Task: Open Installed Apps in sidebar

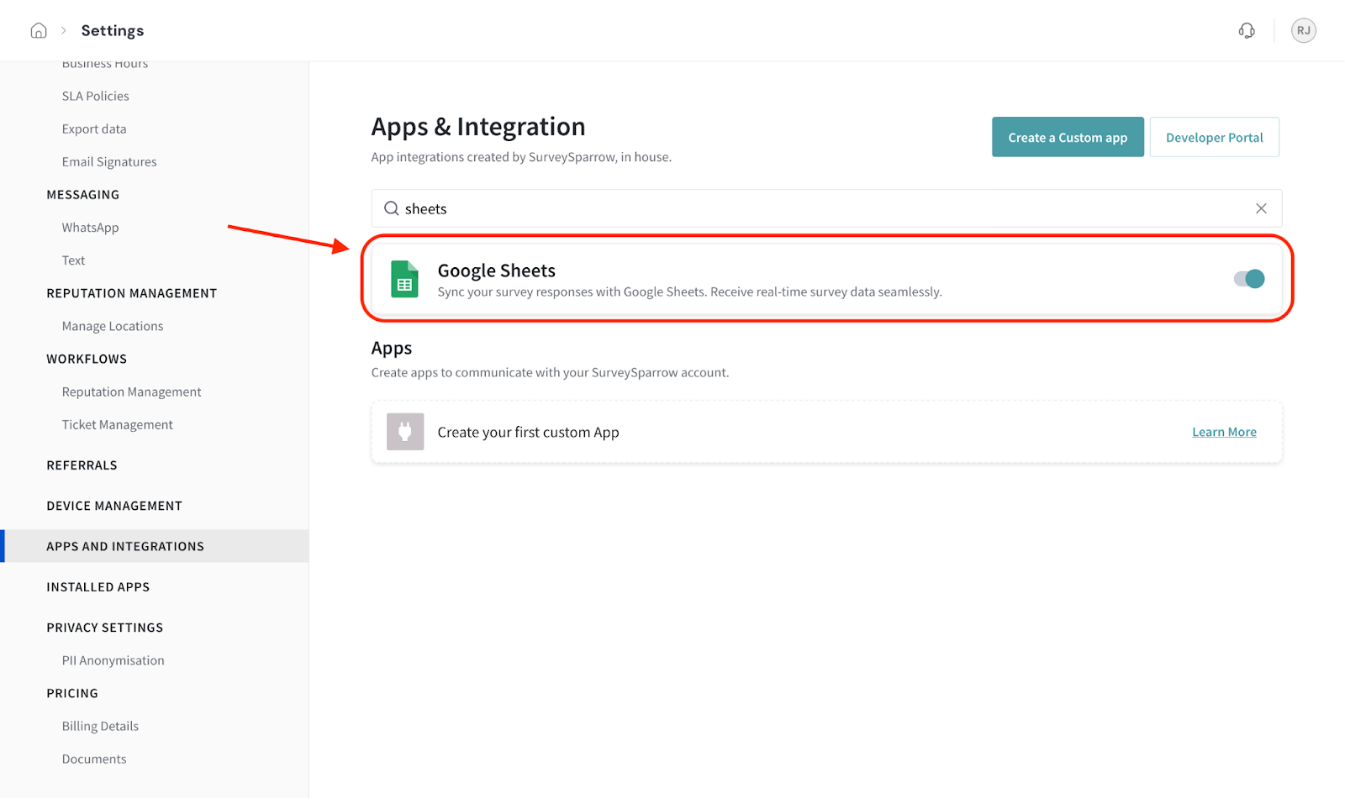Action: click(x=98, y=587)
